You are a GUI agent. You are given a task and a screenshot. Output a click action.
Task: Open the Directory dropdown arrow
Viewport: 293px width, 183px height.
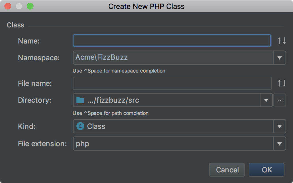point(266,100)
